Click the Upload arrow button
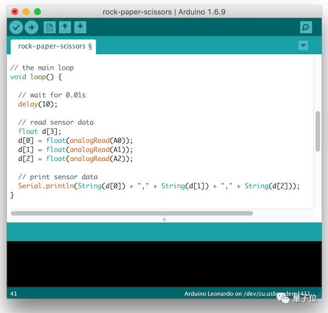328x313 pixels. coord(31,27)
